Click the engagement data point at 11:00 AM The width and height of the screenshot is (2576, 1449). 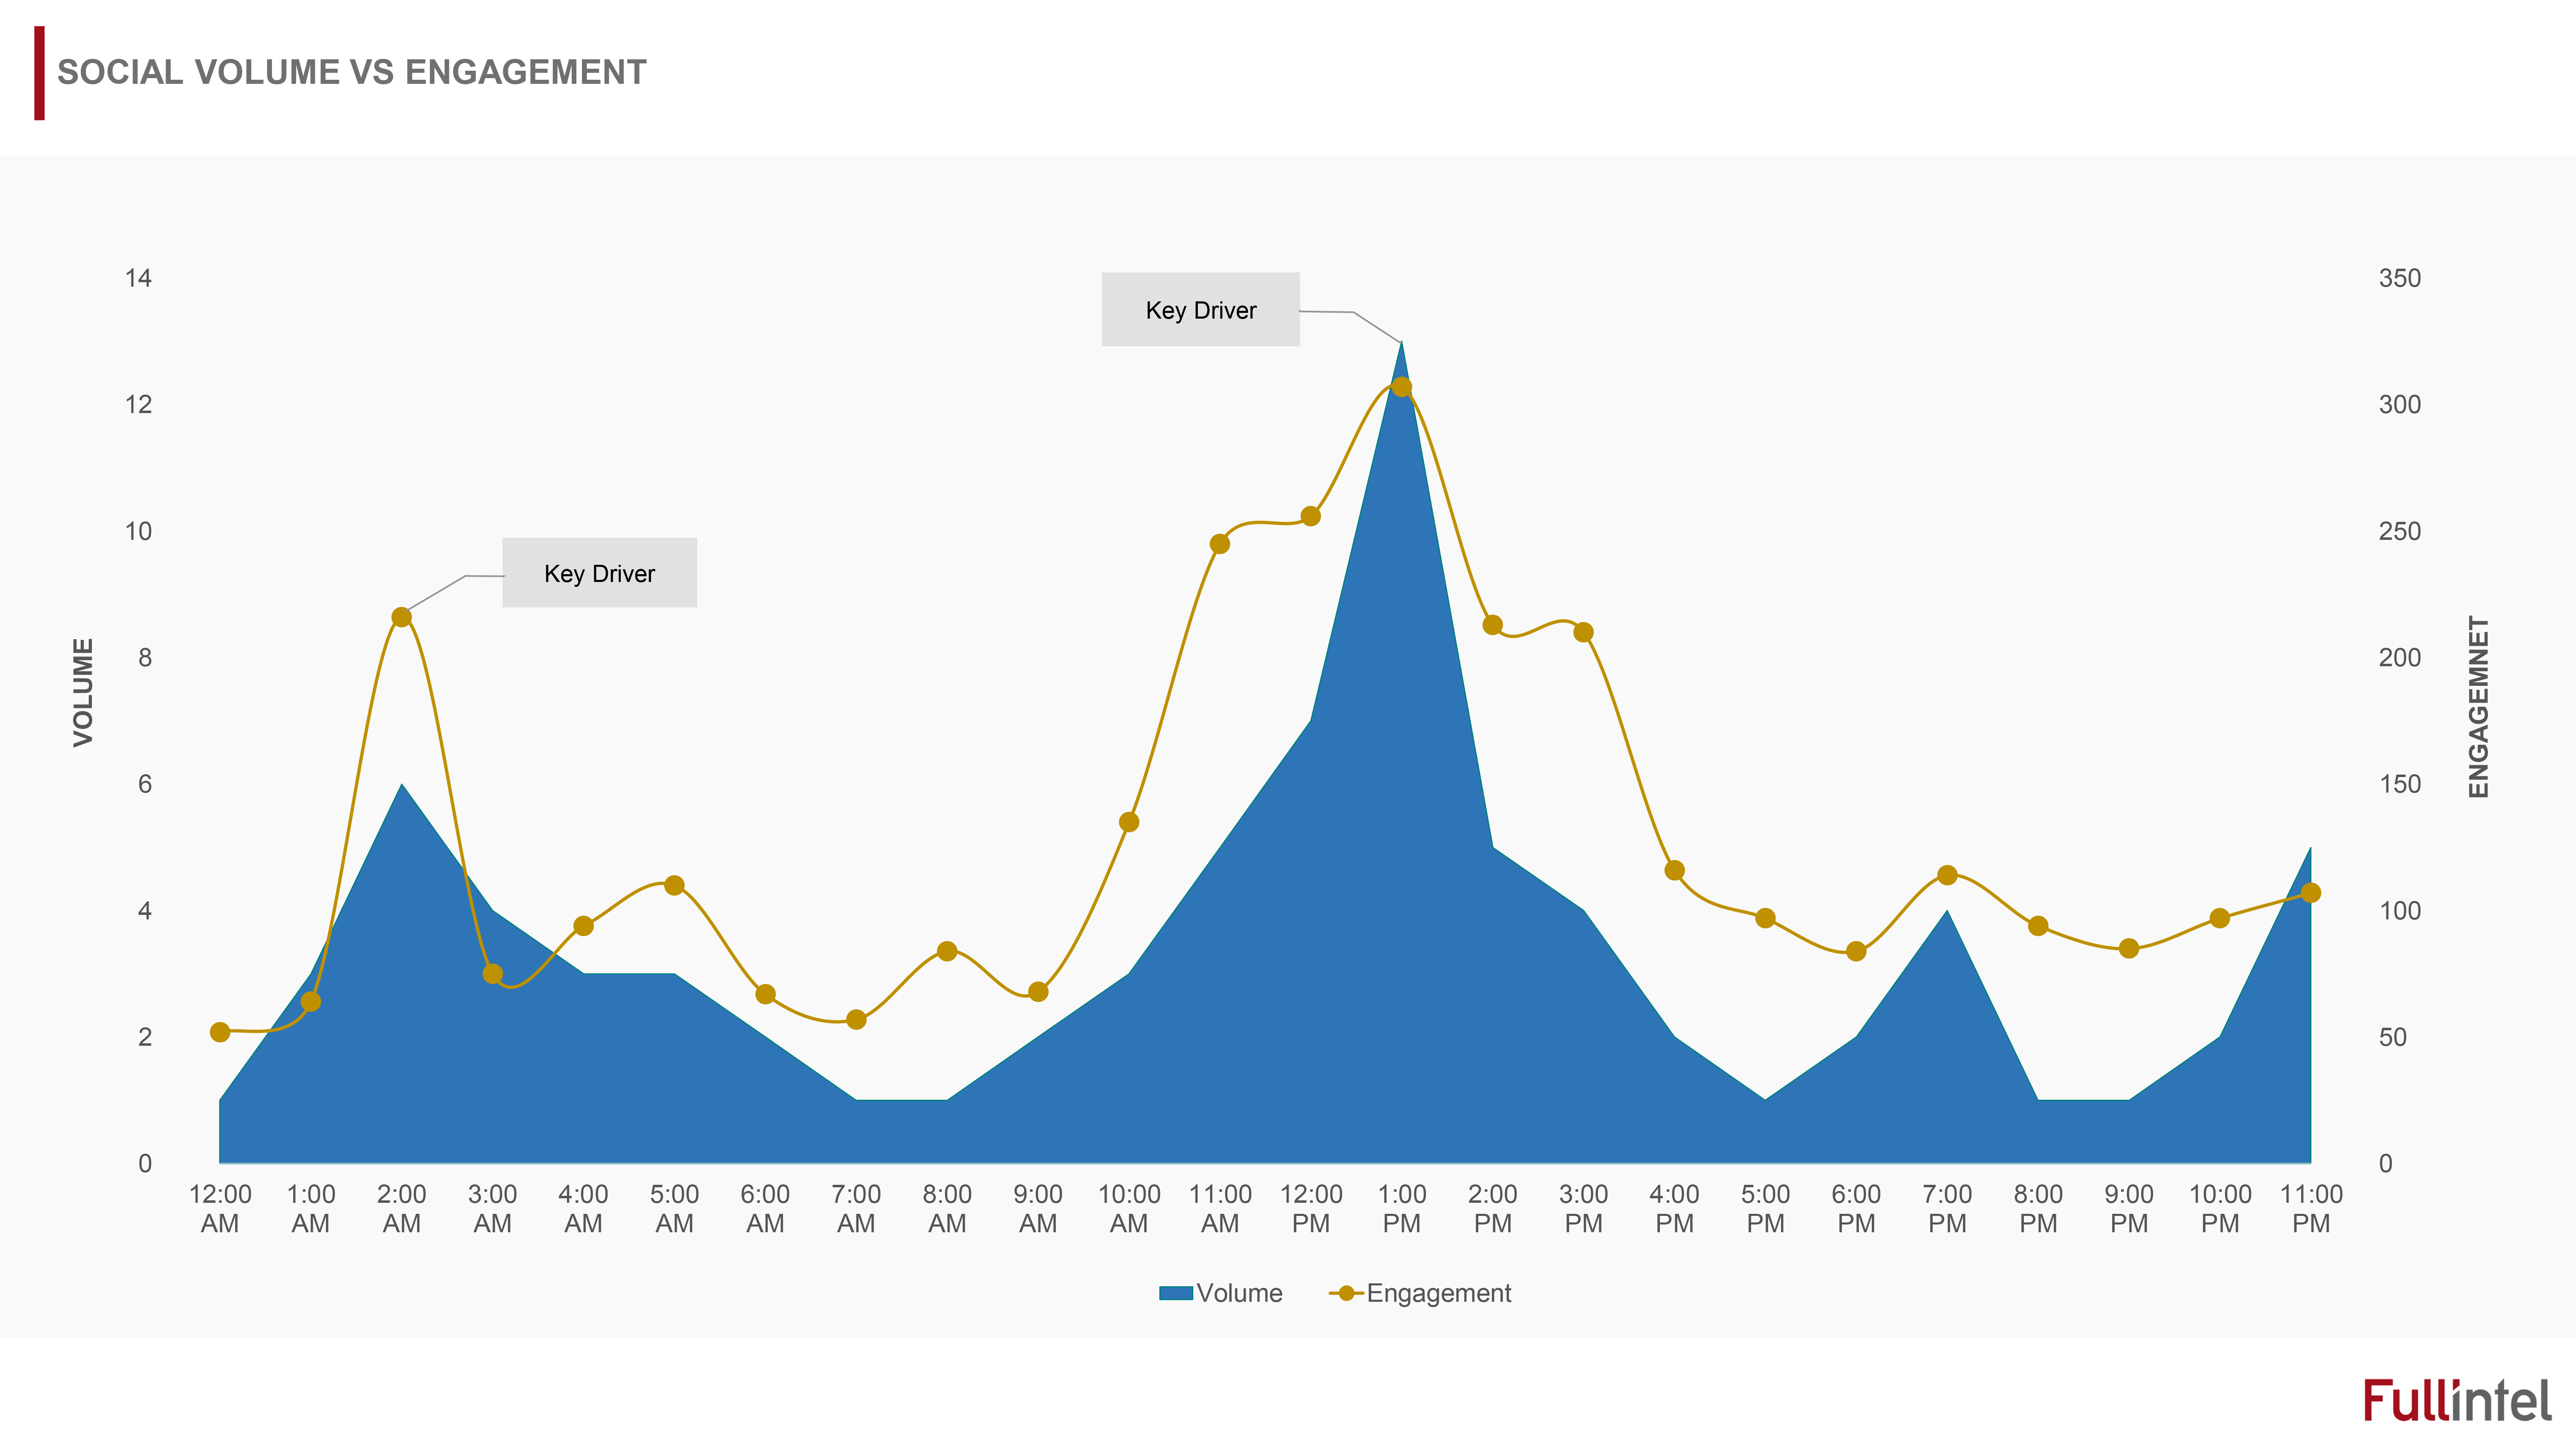click(x=1220, y=544)
